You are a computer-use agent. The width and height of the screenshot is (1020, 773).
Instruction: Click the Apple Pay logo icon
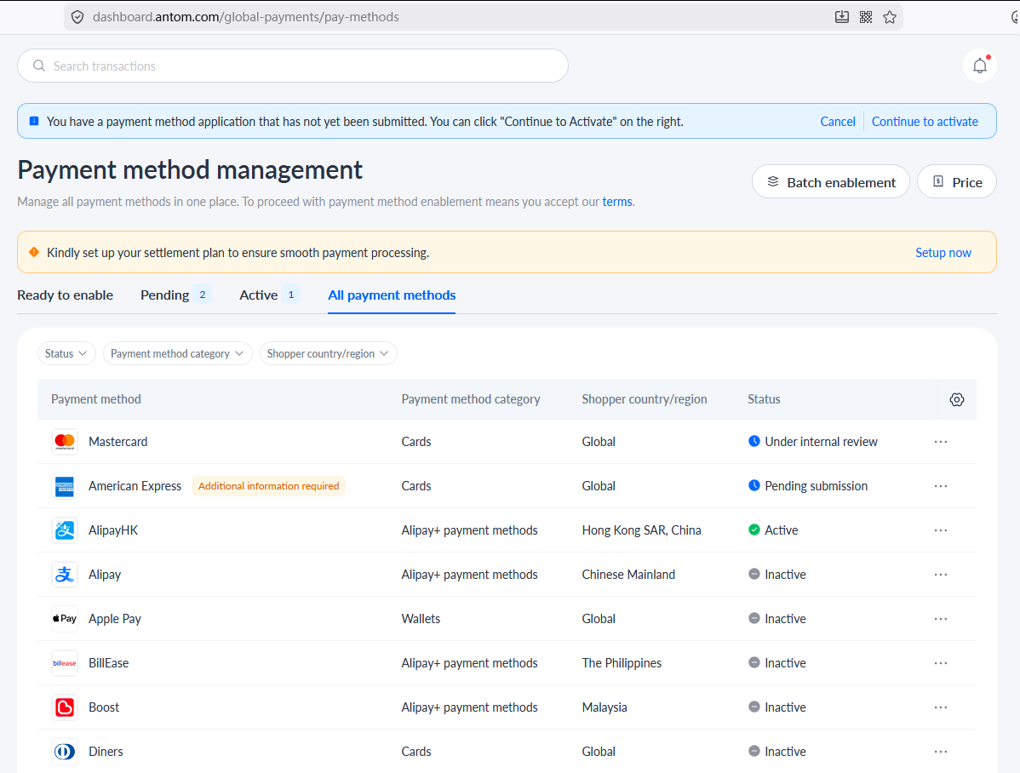(x=65, y=619)
